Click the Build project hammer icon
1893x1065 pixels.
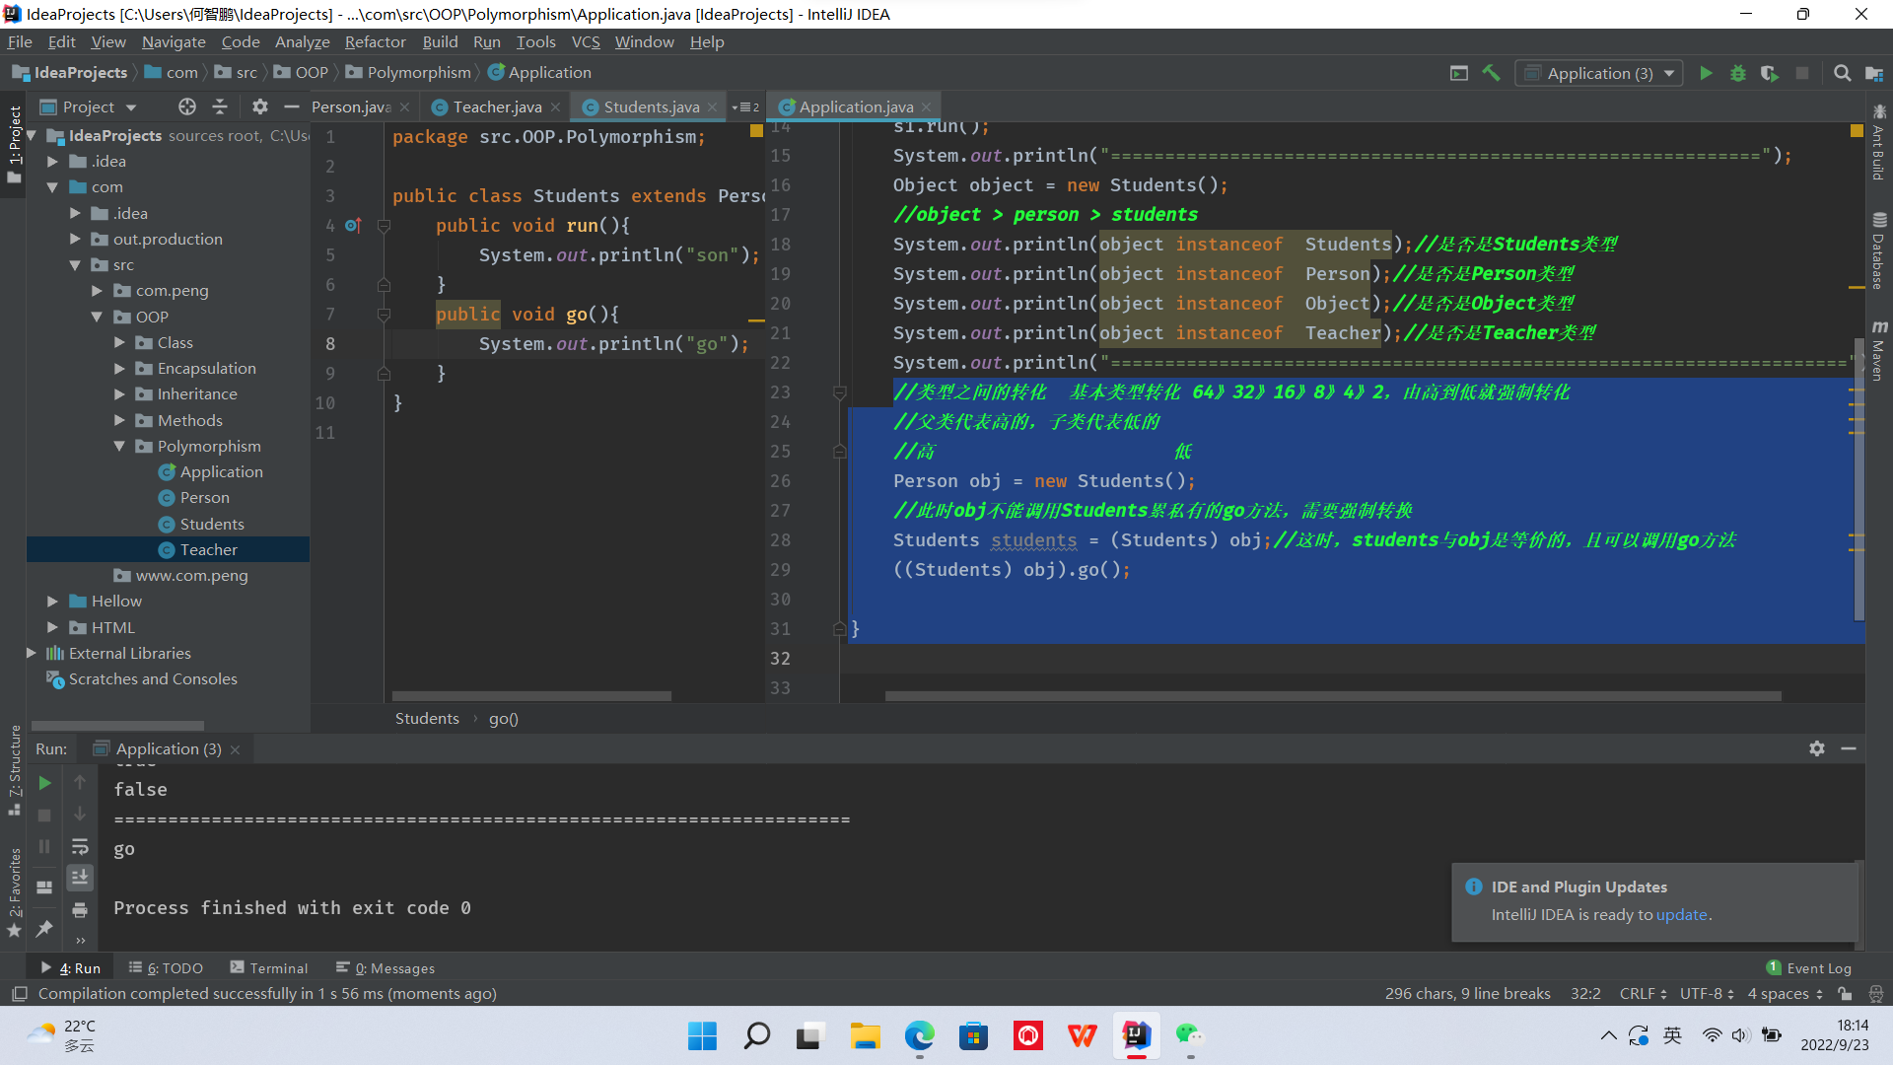(1491, 73)
